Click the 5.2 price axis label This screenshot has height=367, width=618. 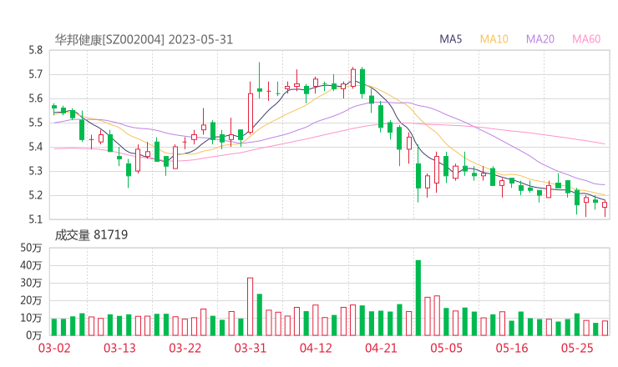point(35,195)
